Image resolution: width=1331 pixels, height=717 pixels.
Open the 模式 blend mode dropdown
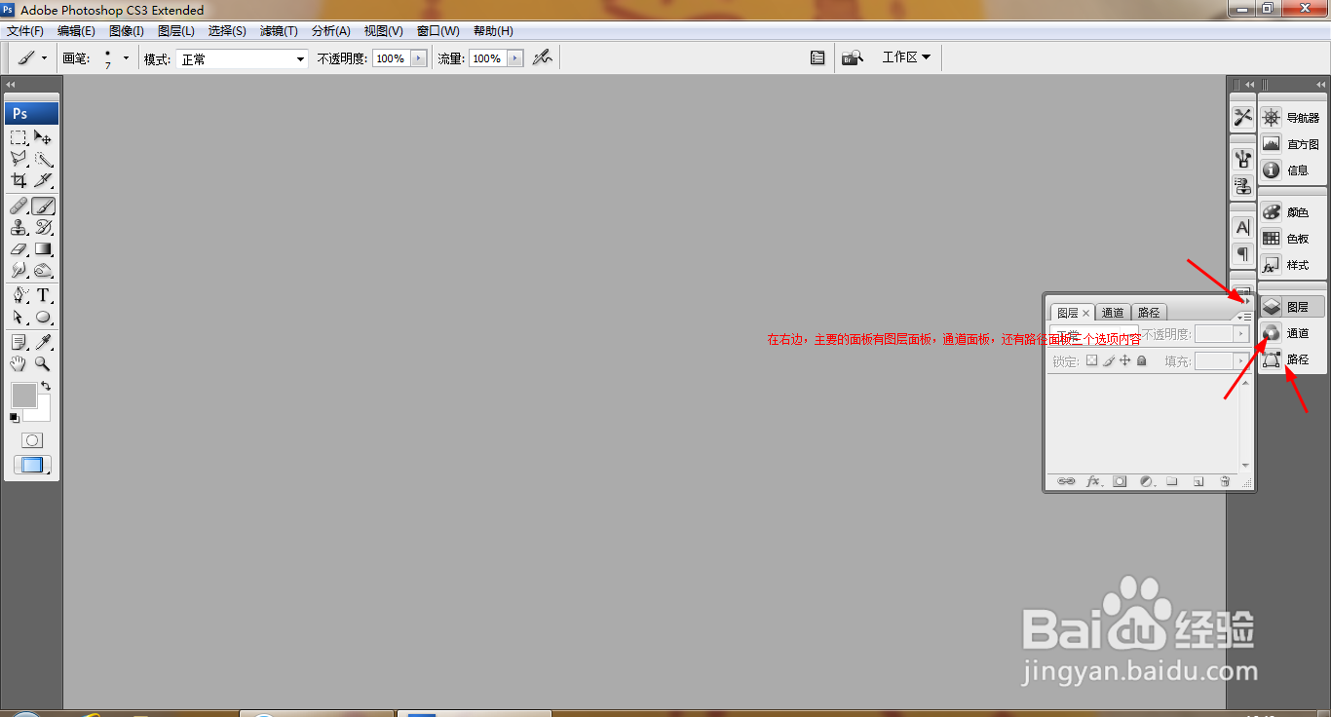pos(243,59)
